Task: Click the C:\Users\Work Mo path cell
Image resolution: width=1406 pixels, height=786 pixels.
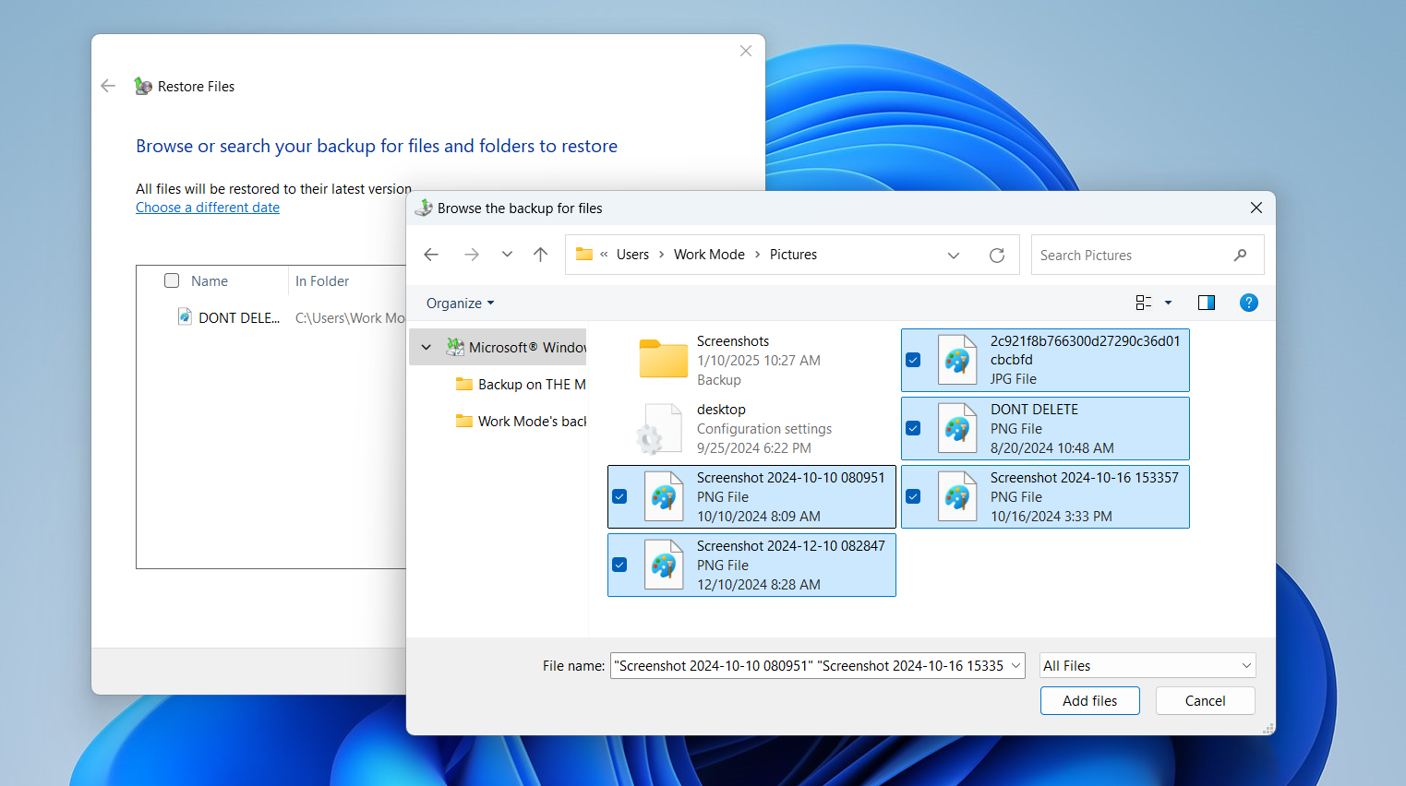Action: pyautogui.click(x=350, y=318)
